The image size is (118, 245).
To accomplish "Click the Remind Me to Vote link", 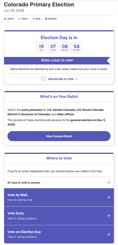I will [x=61, y=79].
